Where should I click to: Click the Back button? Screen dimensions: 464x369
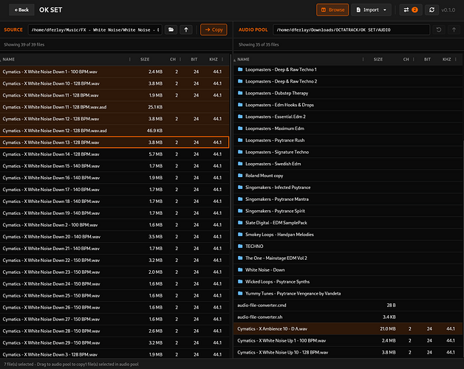pyautogui.click(x=21, y=10)
